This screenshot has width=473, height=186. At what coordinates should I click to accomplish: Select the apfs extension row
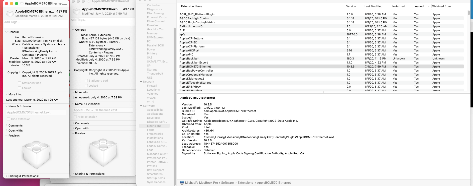coord(322,34)
